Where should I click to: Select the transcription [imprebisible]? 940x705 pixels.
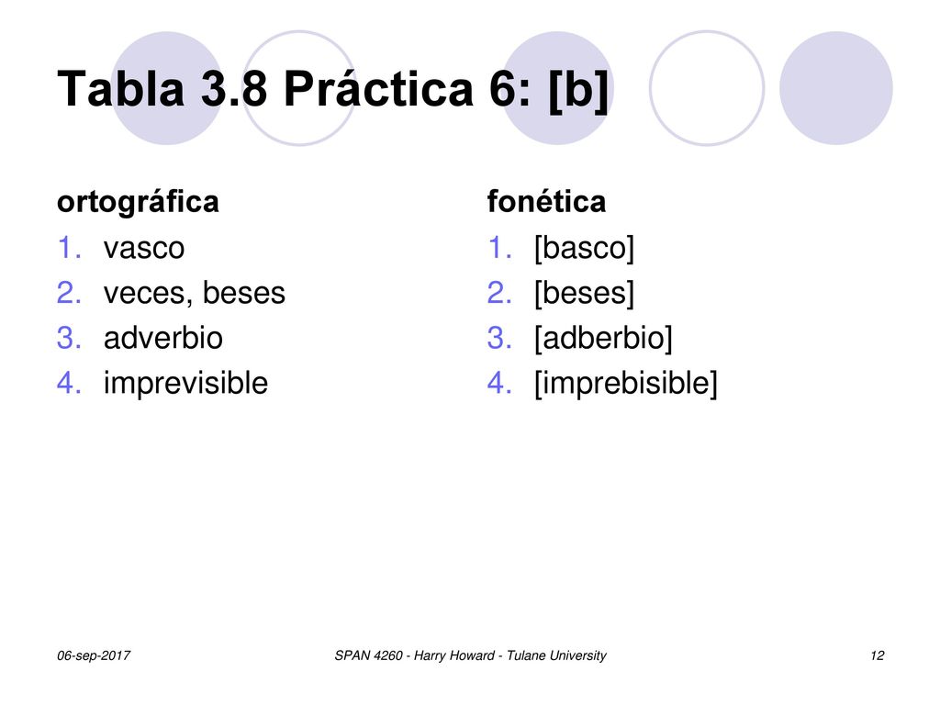coord(625,384)
